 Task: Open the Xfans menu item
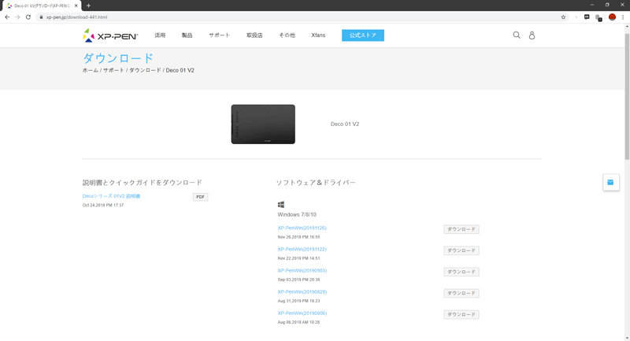coord(318,35)
